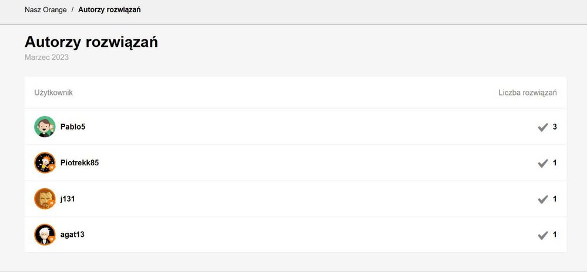Click agat13's avatar picture

[45, 234]
